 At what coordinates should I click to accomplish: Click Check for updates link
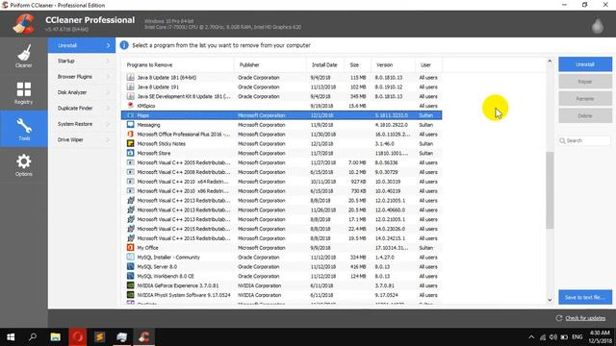tap(585, 318)
